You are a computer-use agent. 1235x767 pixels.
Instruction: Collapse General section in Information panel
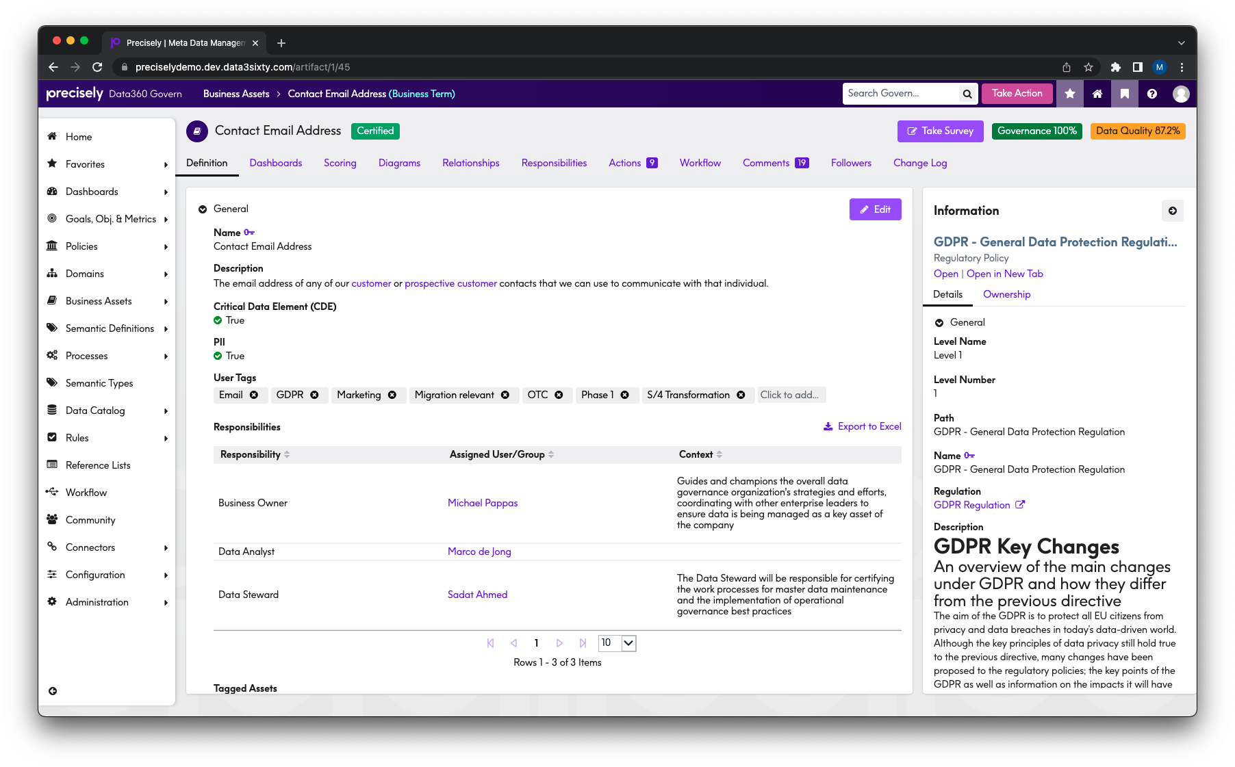939,323
